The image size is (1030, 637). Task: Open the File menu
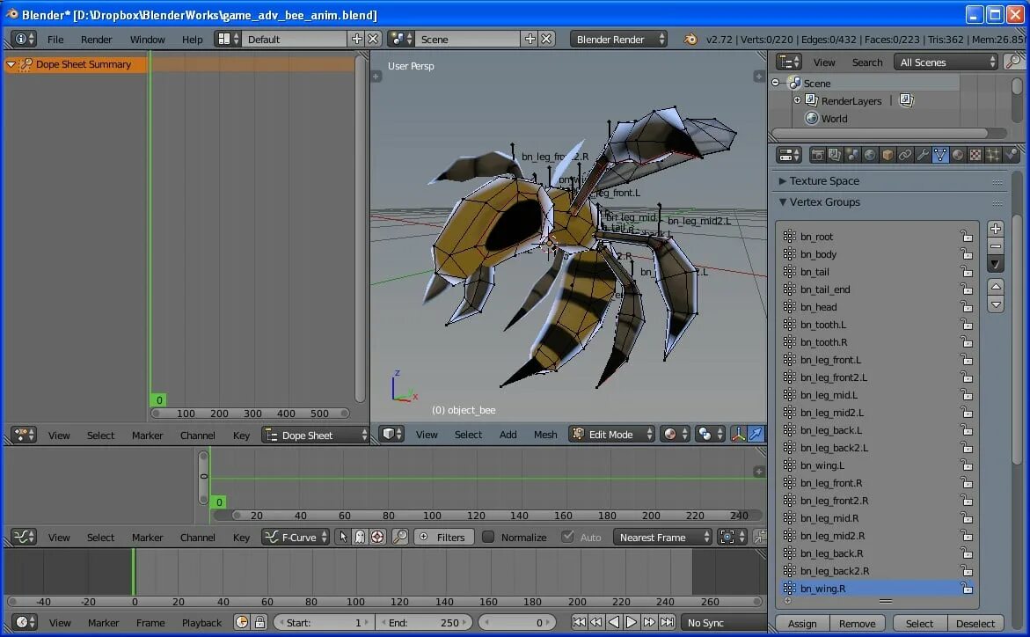tap(55, 40)
